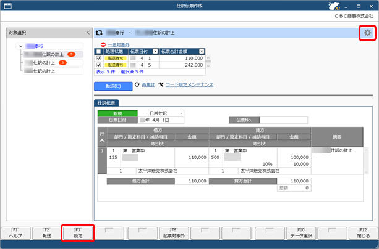Click the F3 設定 function button

[x=78, y=234]
